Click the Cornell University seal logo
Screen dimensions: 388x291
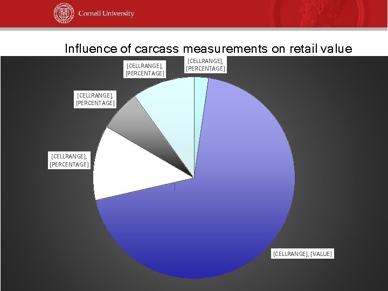(x=64, y=13)
